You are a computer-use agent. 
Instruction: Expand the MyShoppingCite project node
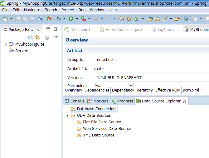(x=6, y=44)
